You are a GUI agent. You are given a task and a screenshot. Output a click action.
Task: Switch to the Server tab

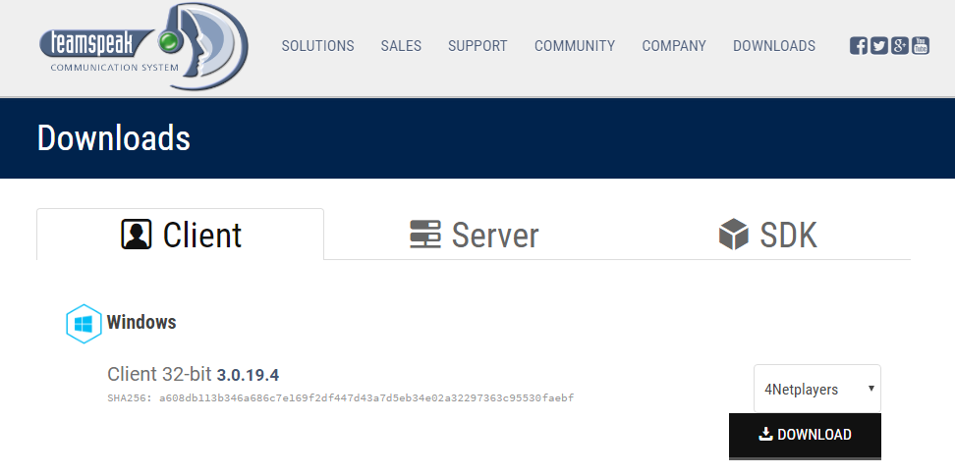pyautogui.click(x=474, y=235)
